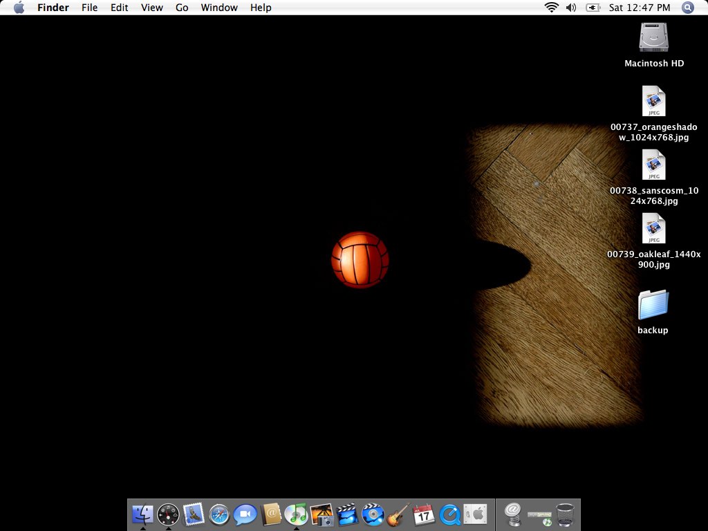The height and width of the screenshot is (531, 708).
Task: Select the backup folder on desktop
Action: 653,305
